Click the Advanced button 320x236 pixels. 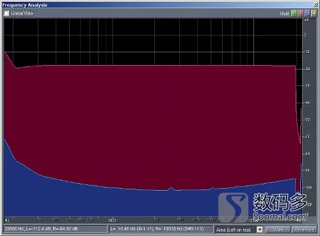pyautogui.click(x=304, y=230)
